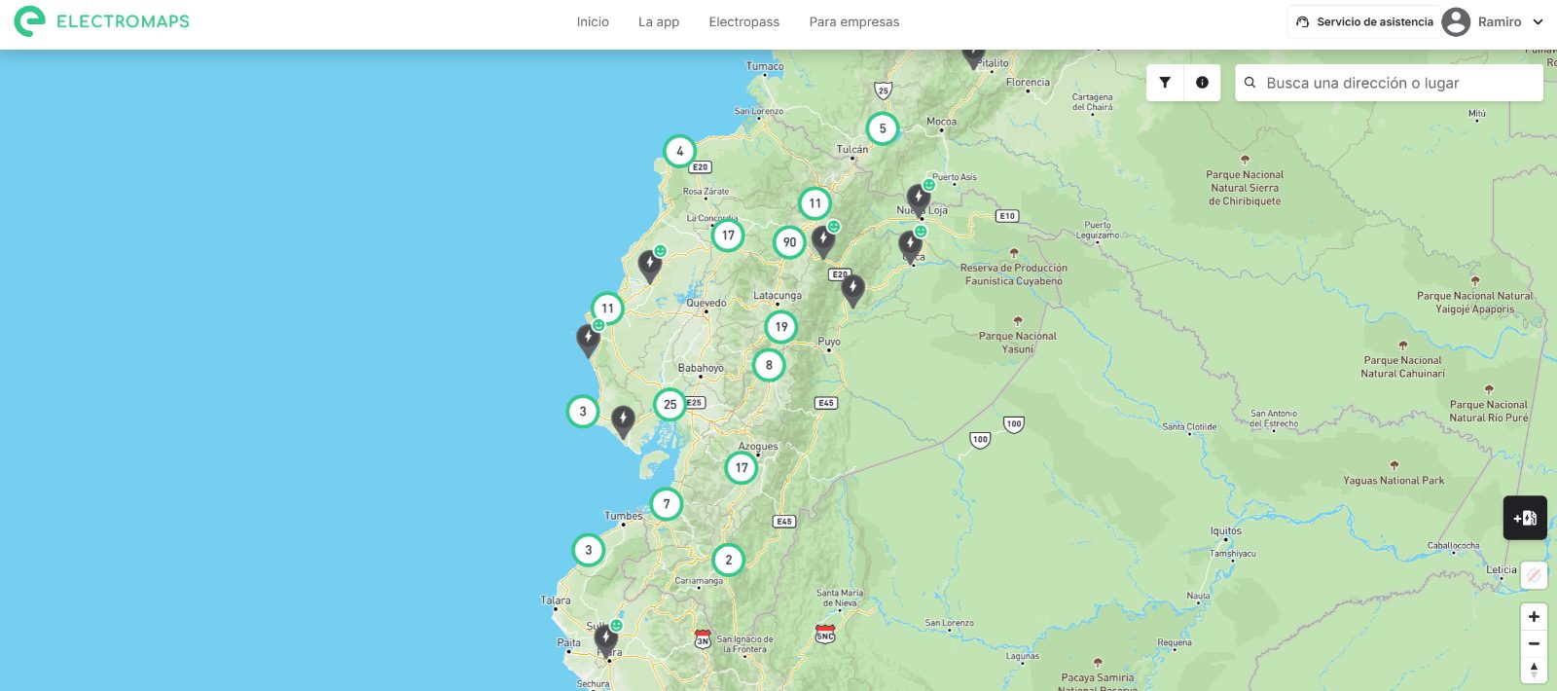Screen dimensions: 1557x691
Task: Select charger pin beside cluster 90
Action: click(823, 240)
